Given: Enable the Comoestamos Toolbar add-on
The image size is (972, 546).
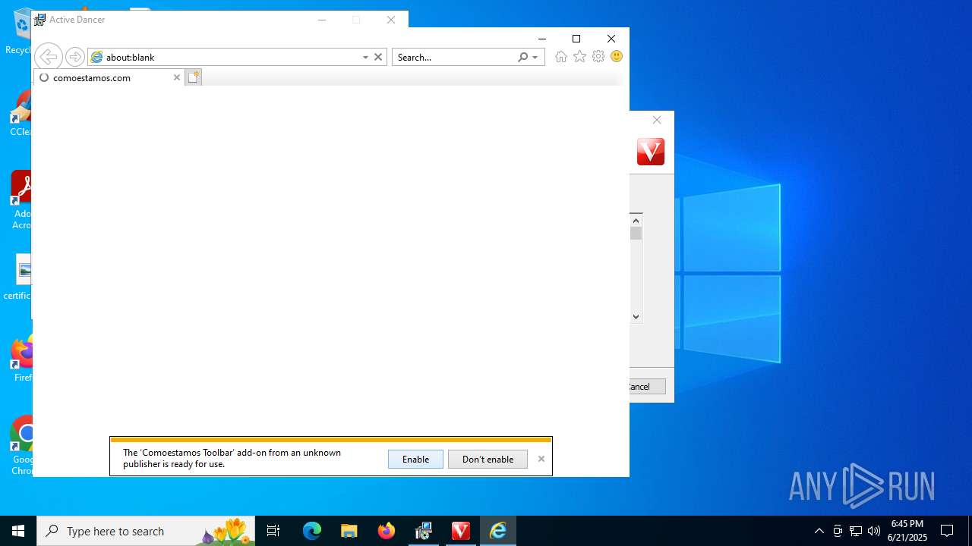Looking at the screenshot, I should 415,459.
